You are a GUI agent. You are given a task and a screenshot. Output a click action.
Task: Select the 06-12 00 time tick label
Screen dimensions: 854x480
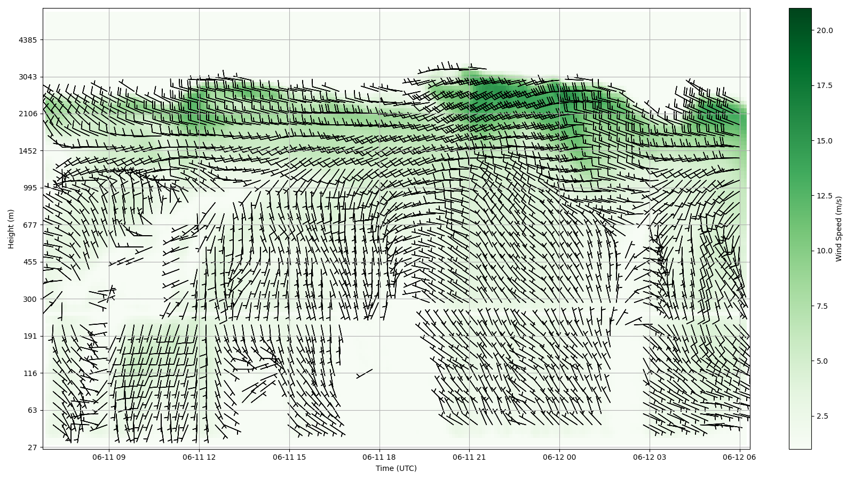[559, 457]
